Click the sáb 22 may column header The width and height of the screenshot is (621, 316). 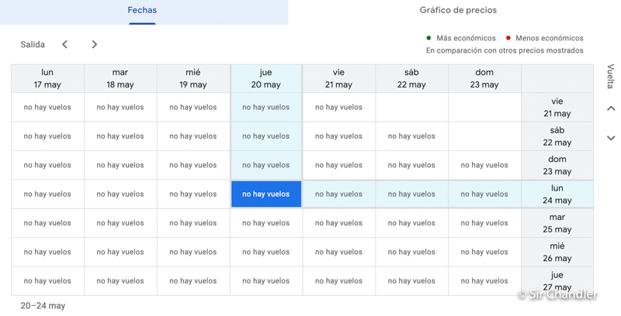tap(411, 78)
